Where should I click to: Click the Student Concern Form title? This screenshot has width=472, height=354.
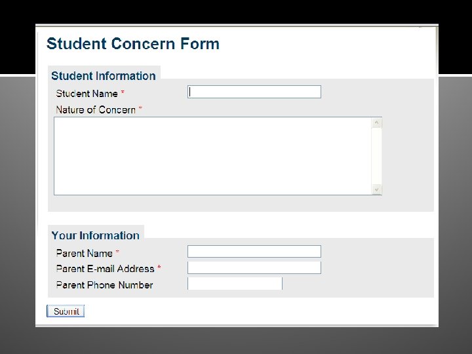pos(133,44)
